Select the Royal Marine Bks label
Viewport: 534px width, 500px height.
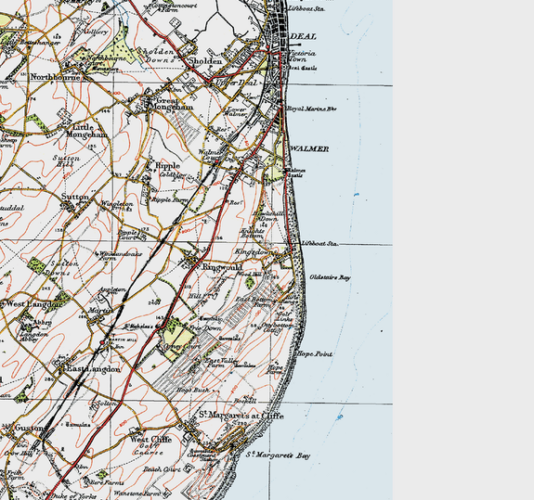312,109
